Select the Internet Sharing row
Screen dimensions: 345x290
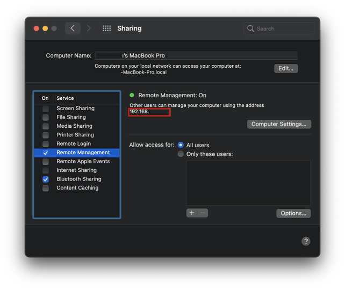click(x=77, y=170)
